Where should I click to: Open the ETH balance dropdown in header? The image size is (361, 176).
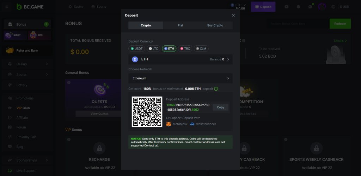[239, 7]
